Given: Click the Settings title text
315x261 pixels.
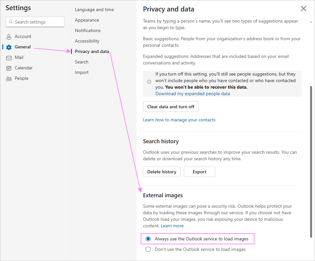Looking at the screenshot, I should (18, 8).
